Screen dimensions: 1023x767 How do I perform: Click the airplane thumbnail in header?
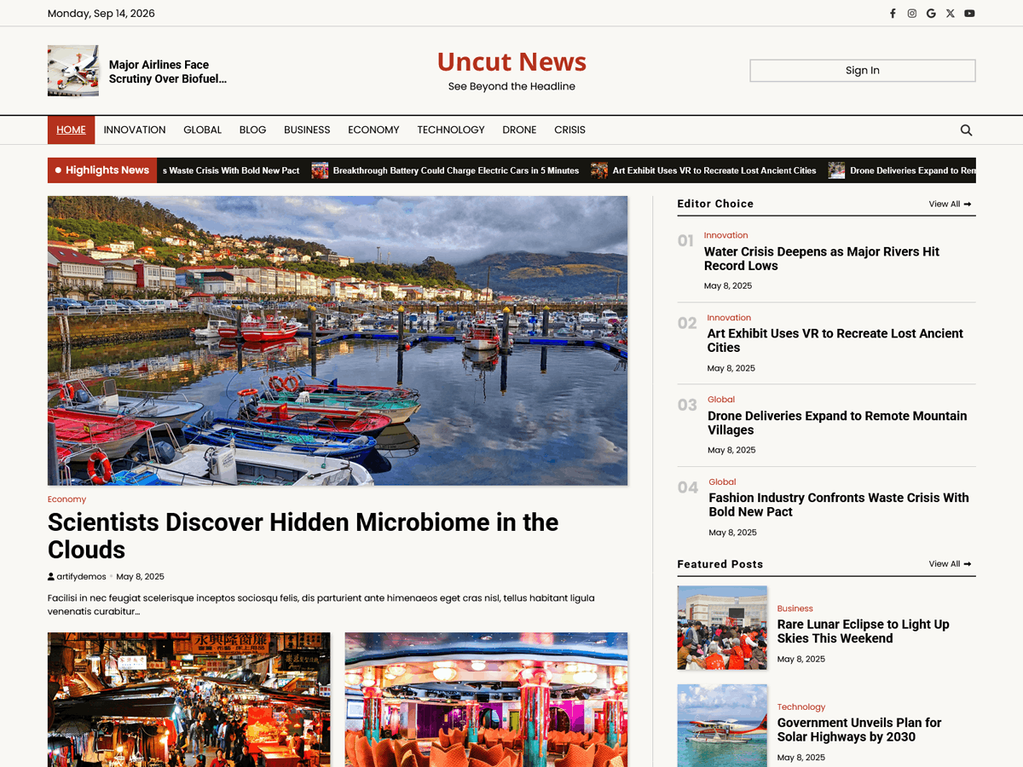73,71
